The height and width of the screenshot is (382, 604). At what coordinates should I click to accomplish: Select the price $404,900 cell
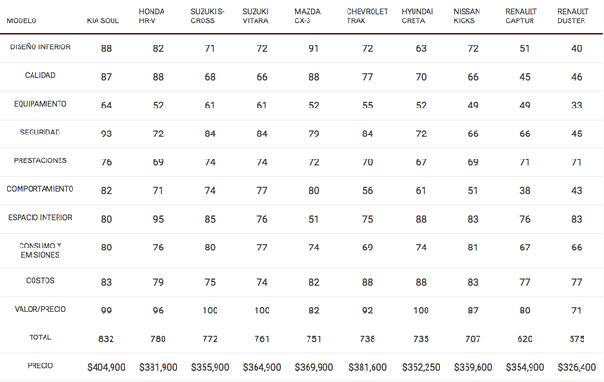coord(106,367)
